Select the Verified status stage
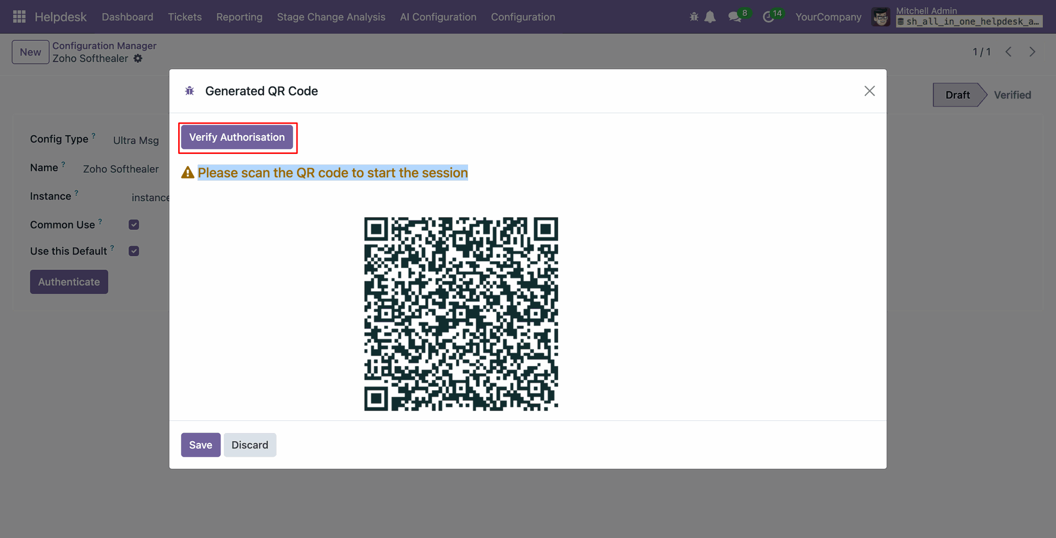The height and width of the screenshot is (538, 1056). point(1012,95)
